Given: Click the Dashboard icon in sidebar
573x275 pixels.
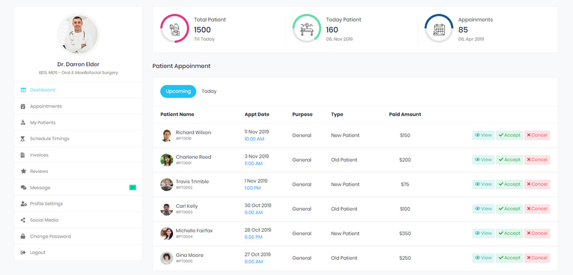Looking at the screenshot, I should click(23, 90).
